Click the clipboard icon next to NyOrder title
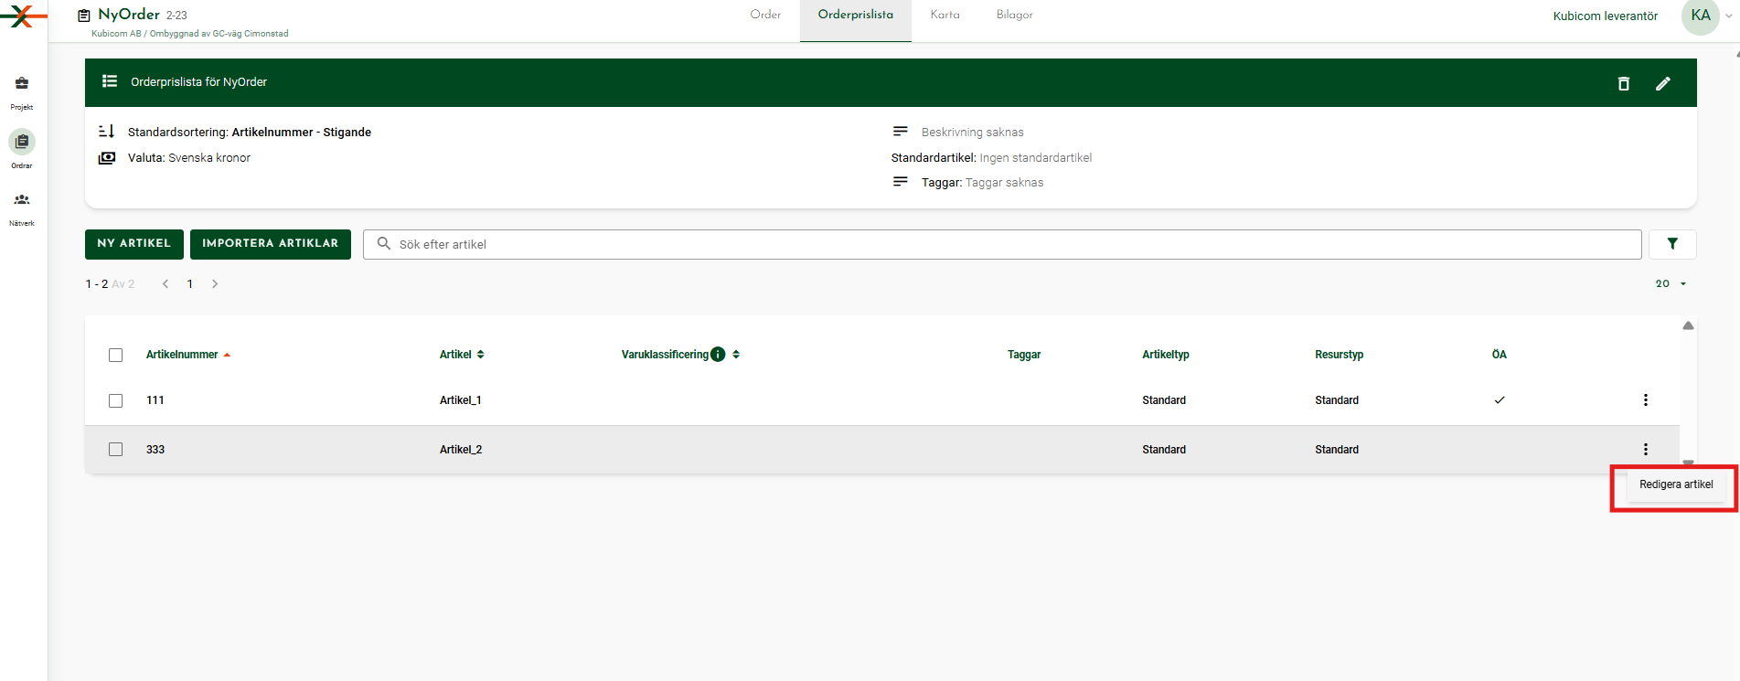 click(x=84, y=16)
